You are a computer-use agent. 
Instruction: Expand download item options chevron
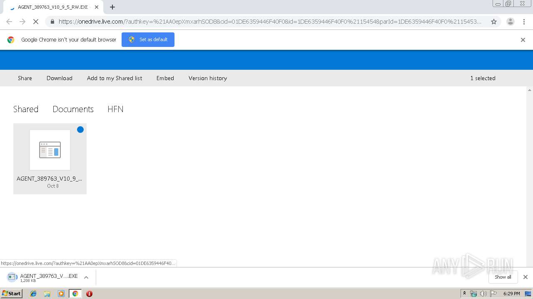coord(86,277)
